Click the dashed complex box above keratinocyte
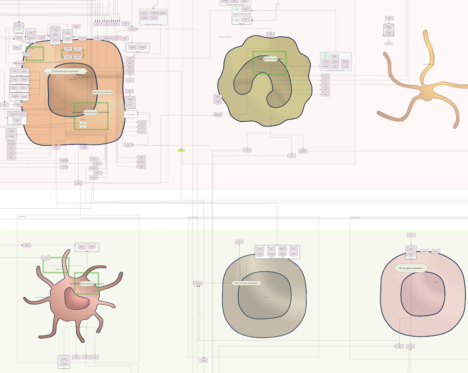The height and width of the screenshot is (373, 468). click(x=153, y=17)
